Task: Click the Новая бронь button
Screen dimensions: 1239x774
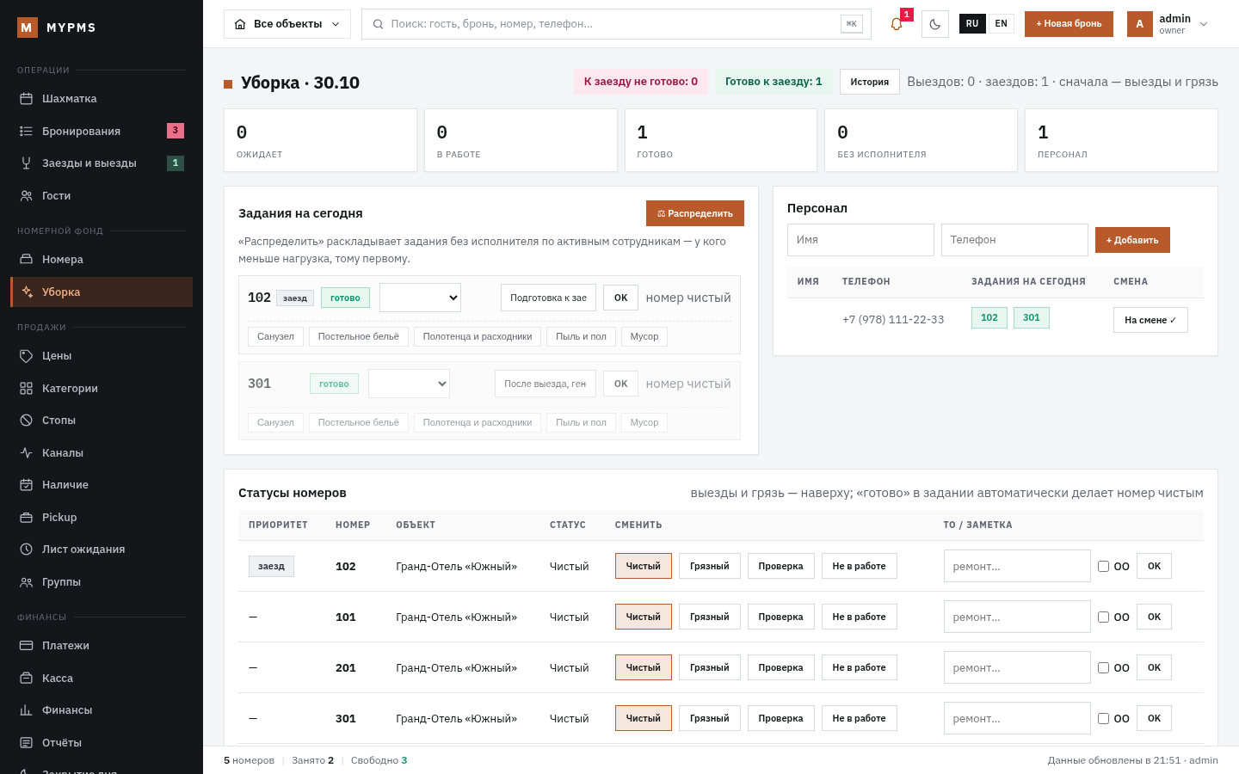Action: pos(1069,24)
